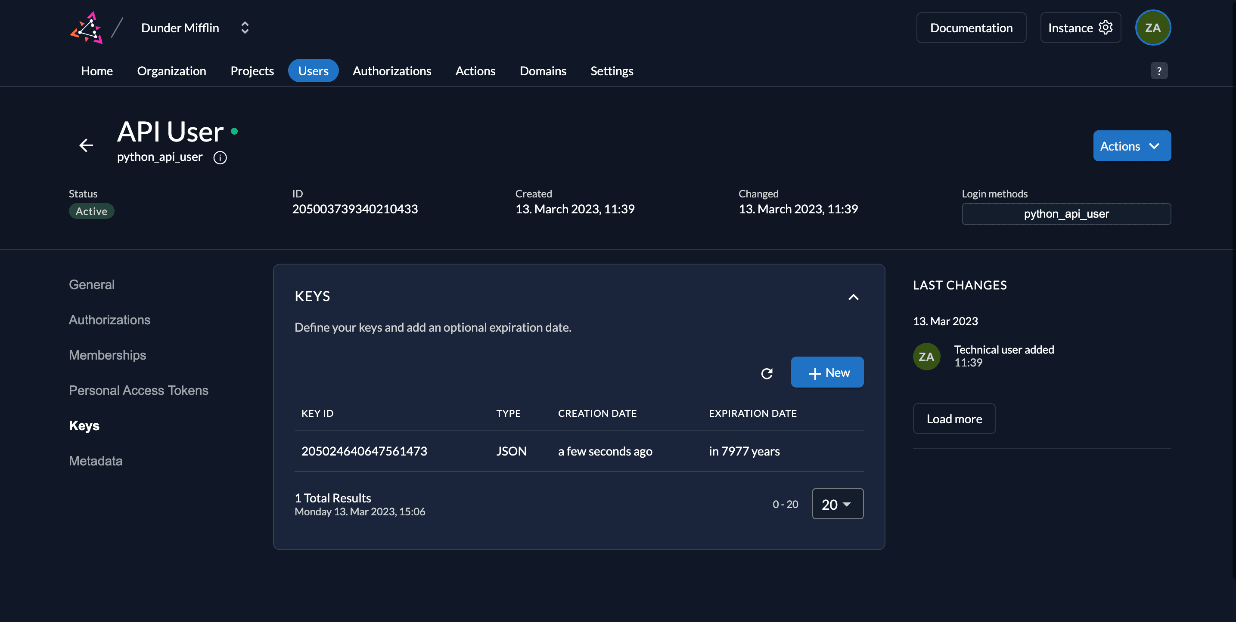
Task: Open the Instance settings gear button
Action: click(1080, 28)
